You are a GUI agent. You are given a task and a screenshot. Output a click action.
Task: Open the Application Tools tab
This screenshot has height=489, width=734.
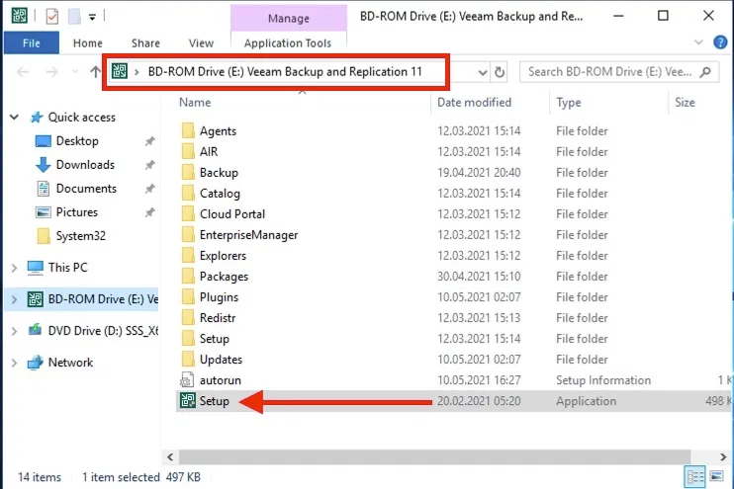[x=288, y=43]
